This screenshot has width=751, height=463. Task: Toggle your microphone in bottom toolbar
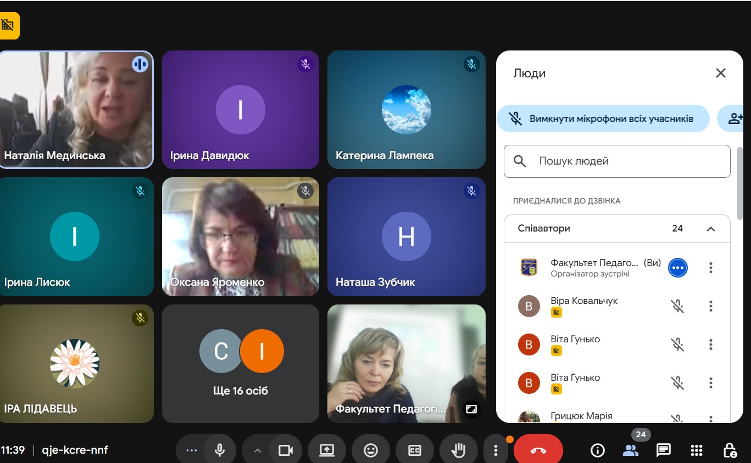(220, 450)
